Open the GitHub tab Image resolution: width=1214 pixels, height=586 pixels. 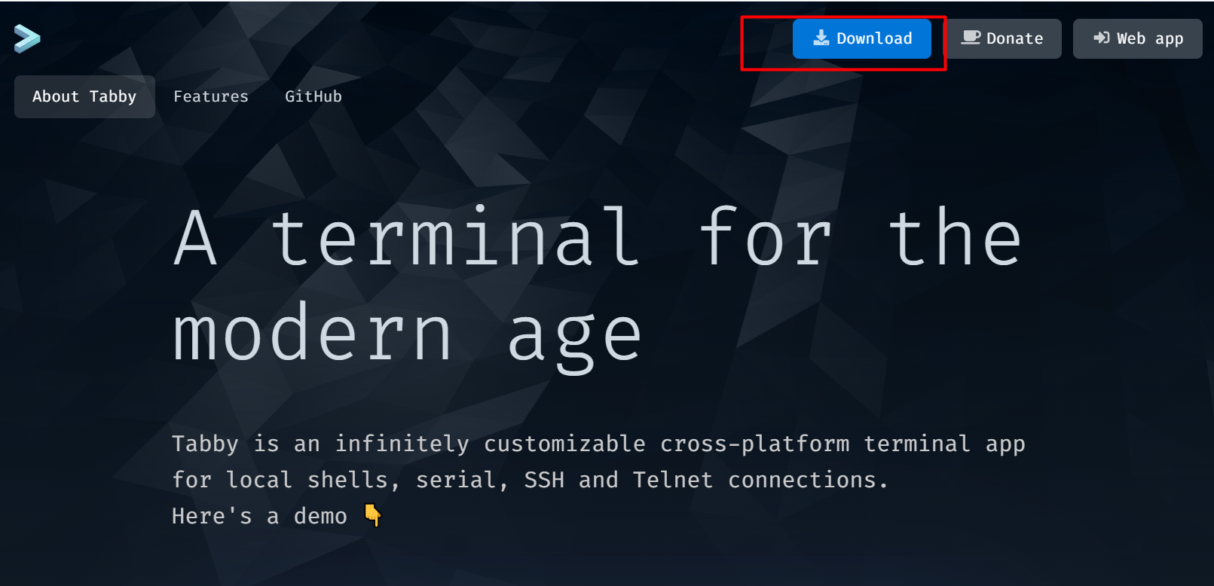[x=313, y=96]
